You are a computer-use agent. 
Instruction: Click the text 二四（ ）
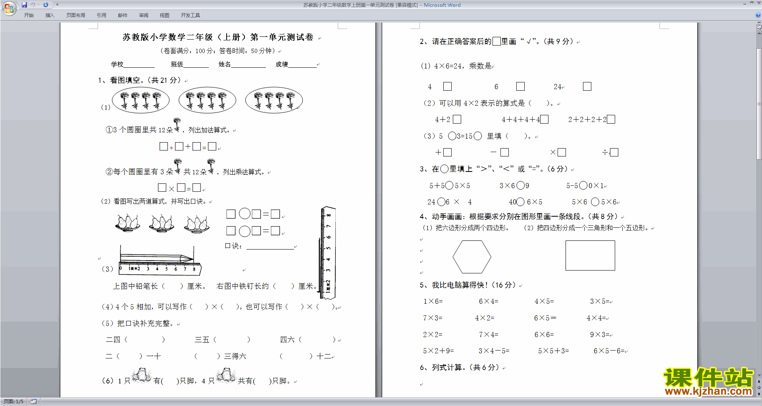[x=135, y=340]
